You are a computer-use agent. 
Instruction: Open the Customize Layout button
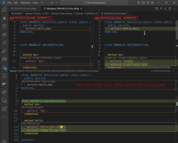click(152, 3)
